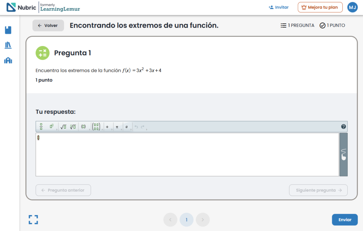Open the division operators group

107,127
